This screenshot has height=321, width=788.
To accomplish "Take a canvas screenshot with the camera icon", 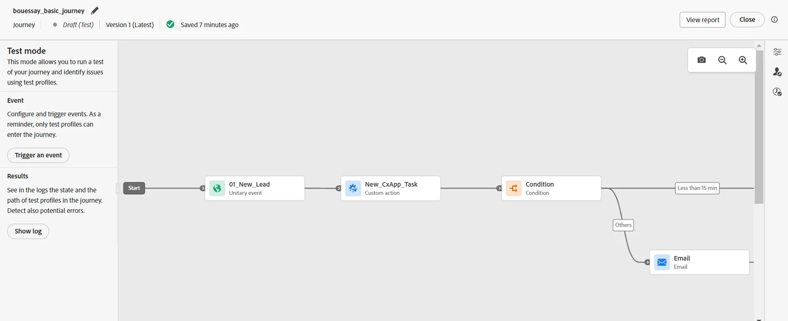I will [x=702, y=60].
